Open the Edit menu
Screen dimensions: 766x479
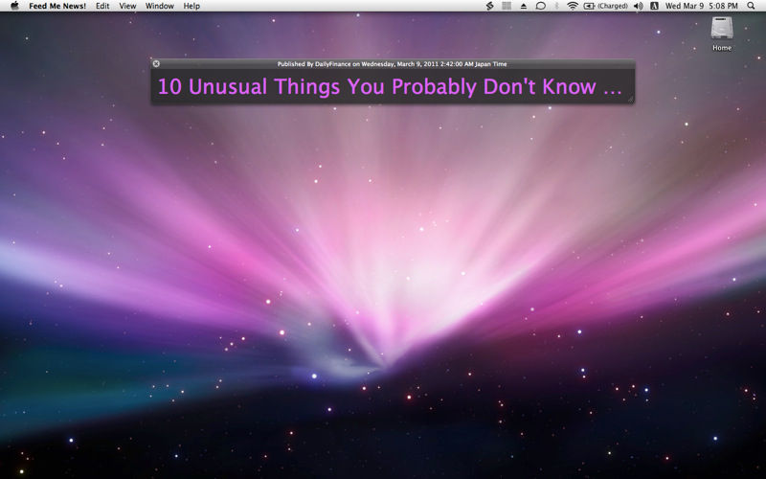[102, 6]
